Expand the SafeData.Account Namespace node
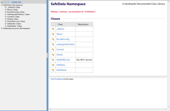 point(2,28)
